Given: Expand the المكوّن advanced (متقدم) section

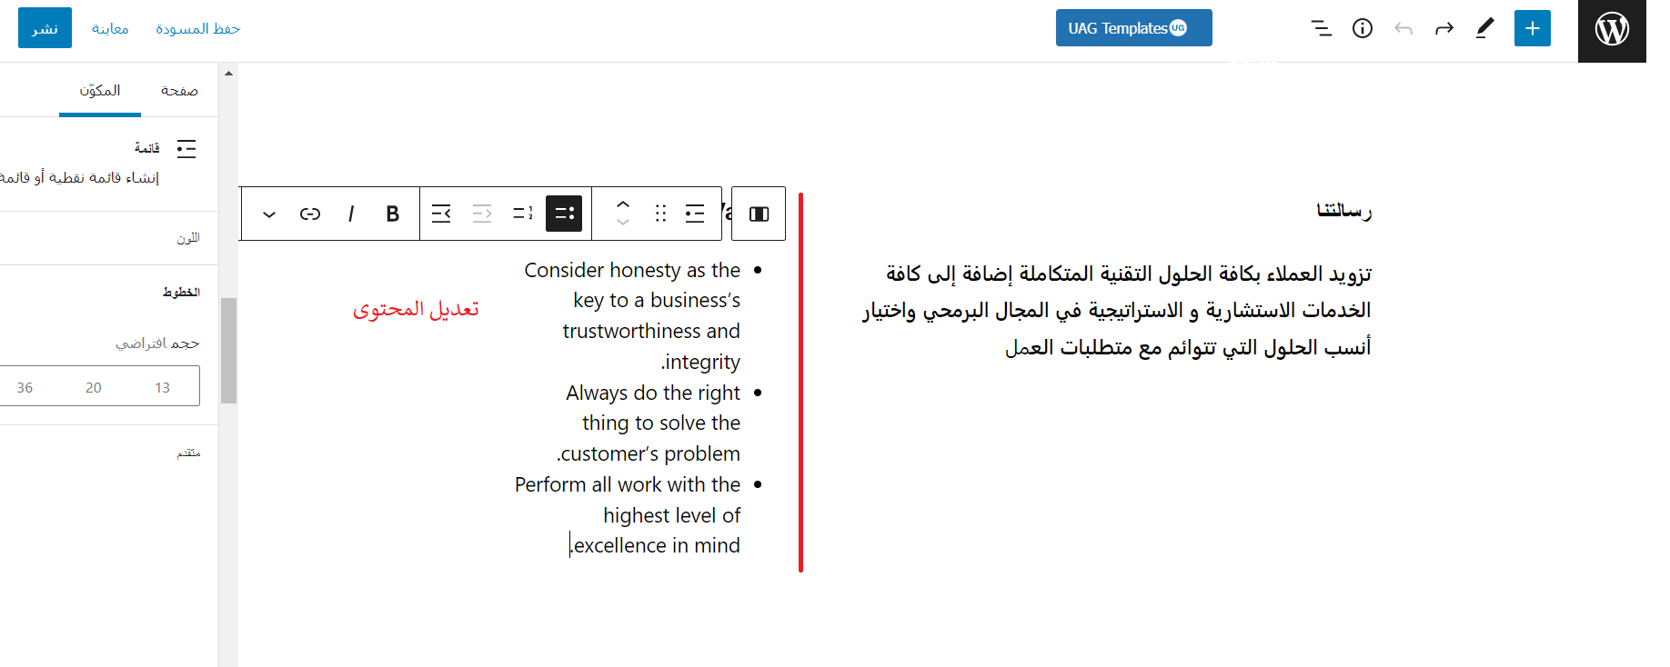Looking at the screenshot, I should click(x=188, y=453).
